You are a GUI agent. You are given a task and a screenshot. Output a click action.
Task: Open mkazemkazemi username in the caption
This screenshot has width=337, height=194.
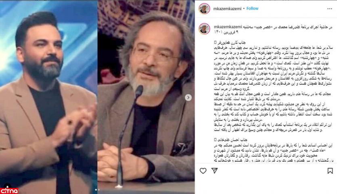pyautogui.click(x=228, y=27)
